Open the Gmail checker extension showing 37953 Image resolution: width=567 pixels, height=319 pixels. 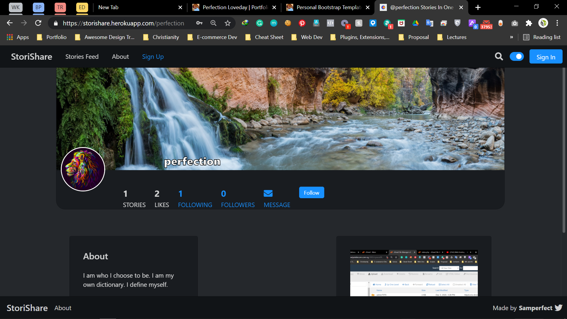[x=486, y=24]
